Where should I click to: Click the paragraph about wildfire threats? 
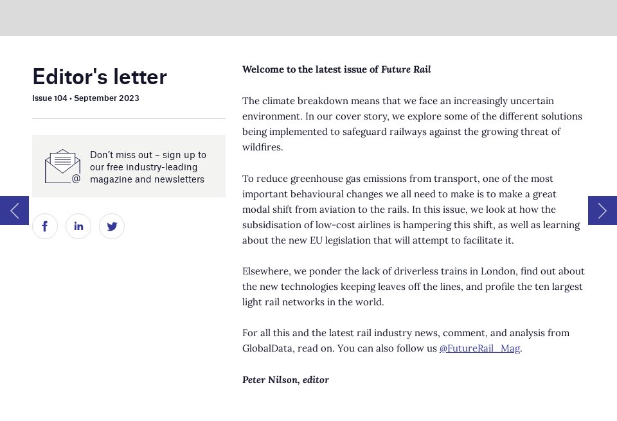[x=412, y=124]
